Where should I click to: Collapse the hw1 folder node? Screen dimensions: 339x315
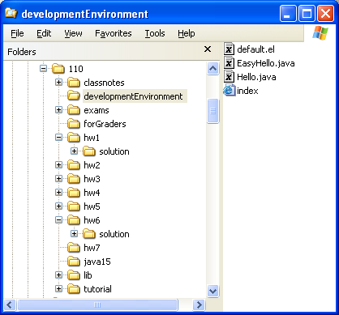(x=58, y=137)
